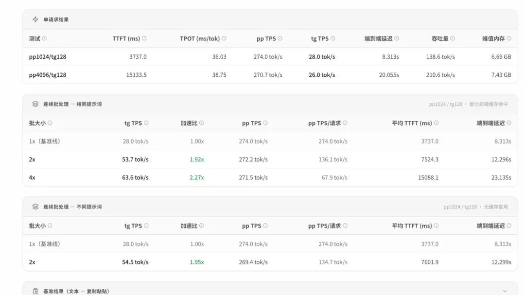This screenshot has width=525, height=295.
Task: Click the 134.7 tok/s per-request value
Action: tap(333, 262)
